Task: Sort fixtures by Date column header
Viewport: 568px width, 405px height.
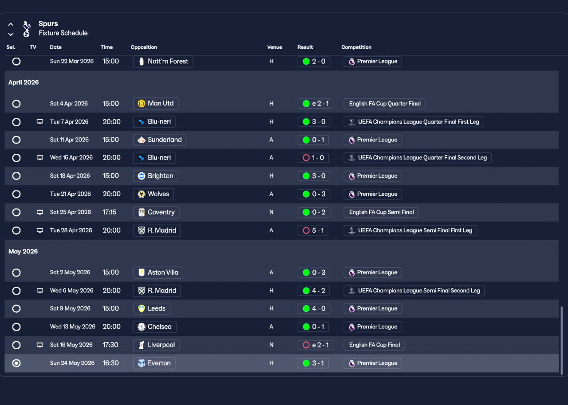Action: pyautogui.click(x=56, y=47)
